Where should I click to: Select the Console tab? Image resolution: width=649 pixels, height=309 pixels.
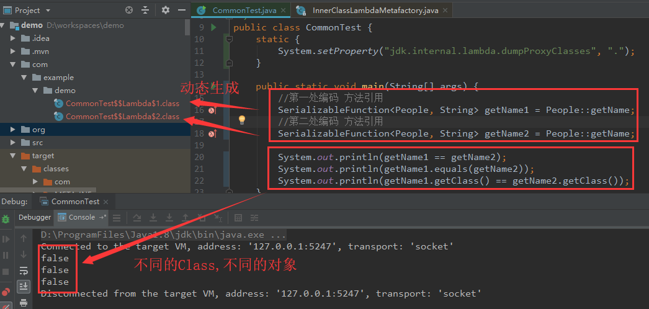[x=81, y=217]
